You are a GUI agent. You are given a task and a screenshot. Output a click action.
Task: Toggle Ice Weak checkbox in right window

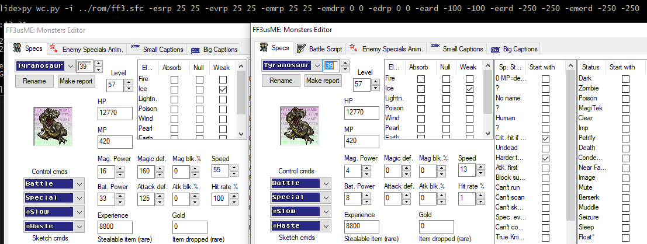click(468, 88)
